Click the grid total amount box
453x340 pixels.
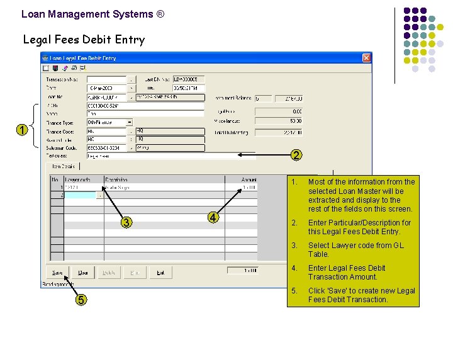tap(243, 270)
